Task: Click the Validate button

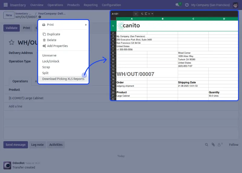Action: (11, 28)
